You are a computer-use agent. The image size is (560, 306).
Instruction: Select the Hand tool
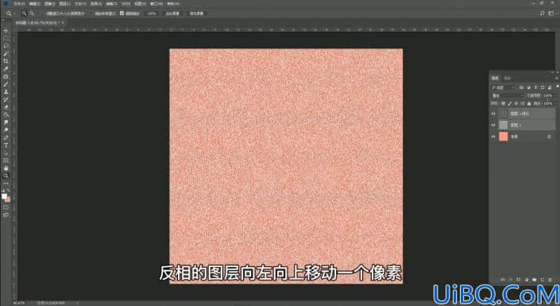point(6,168)
